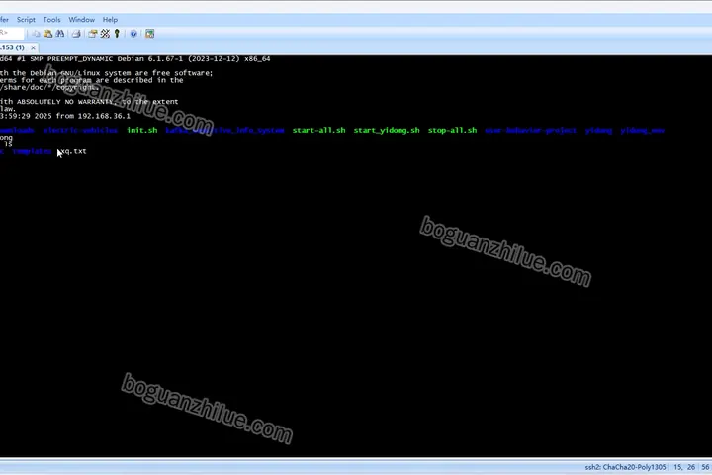Click the user-behavior-project directory name
Image resolution: width=712 pixels, height=475 pixels.
(x=530, y=130)
